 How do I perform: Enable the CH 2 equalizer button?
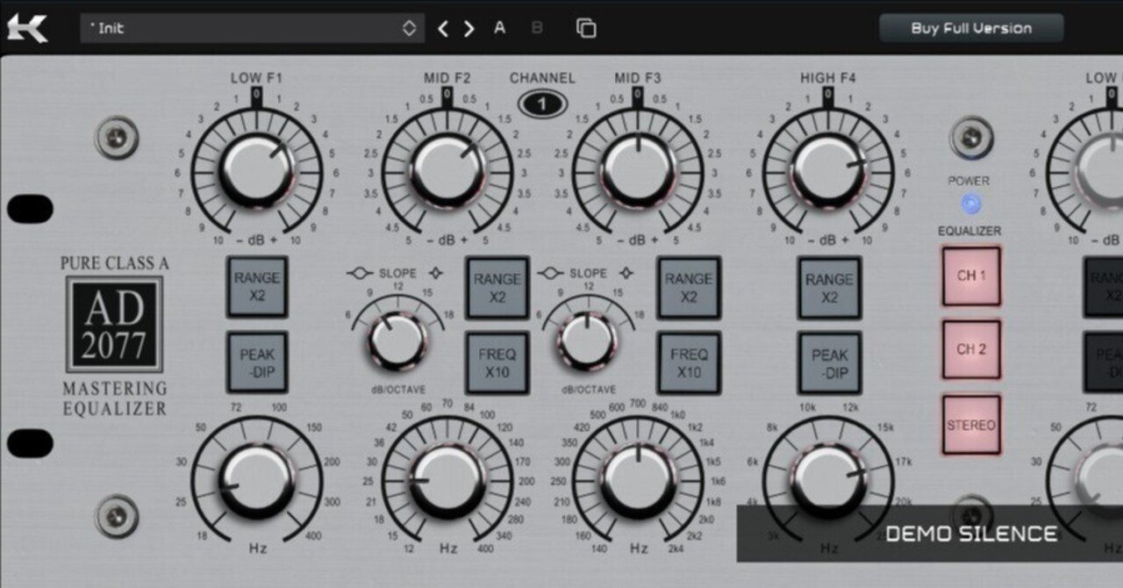click(971, 349)
